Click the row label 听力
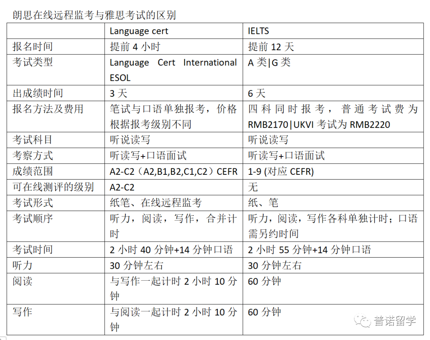 22,265
